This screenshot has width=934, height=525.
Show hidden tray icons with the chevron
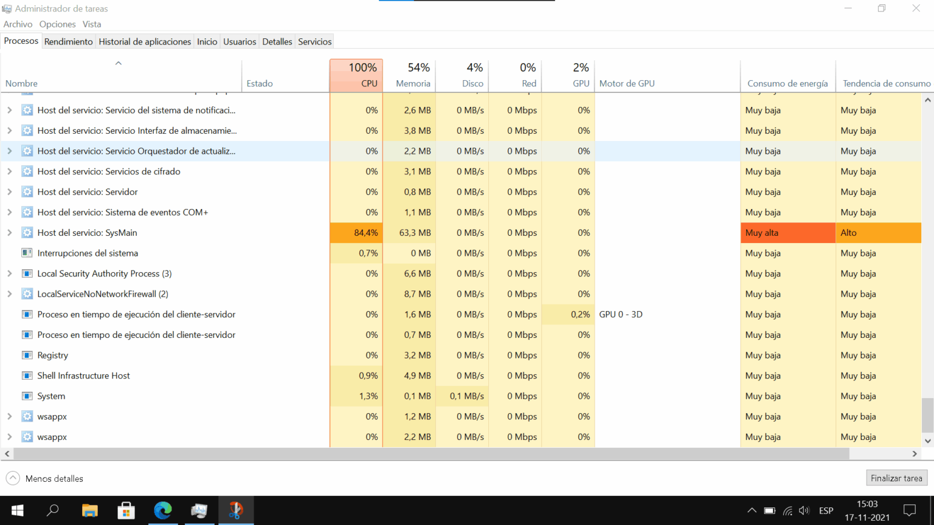(752, 510)
